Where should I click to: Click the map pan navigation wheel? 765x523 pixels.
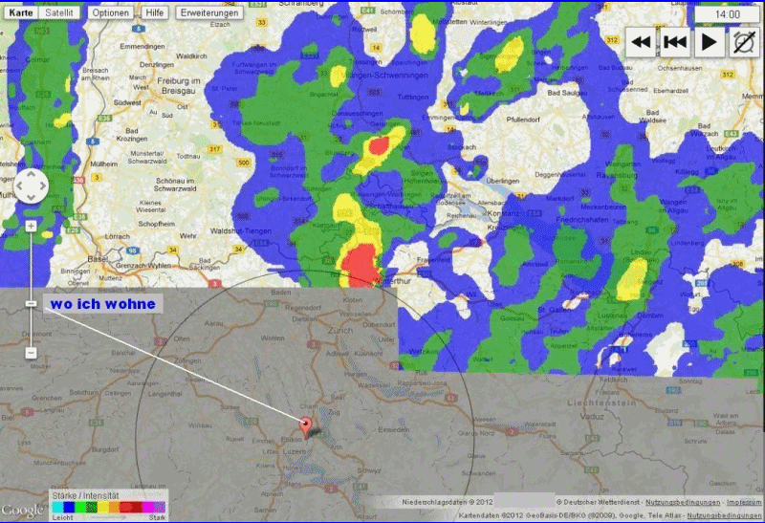pyautogui.click(x=31, y=185)
